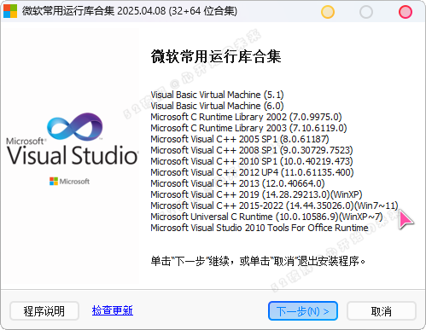Select Microsoft Visual C++ 2005 SP1 line
Image resolution: width=426 pixels, height=330 pixels.
coord(240,139)
